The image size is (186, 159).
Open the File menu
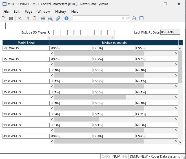(x=6, y=12)
